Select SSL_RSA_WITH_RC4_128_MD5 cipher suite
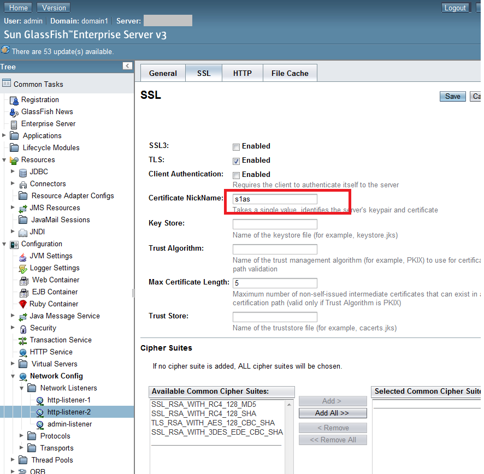The width and height of the screenshot is (484, 474). 204,404
